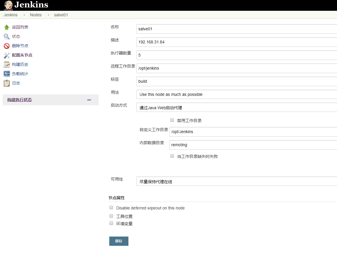Screen dimensions: 337x254
Task: Toggle the 工具位置 checkbox
Action: point(111,216)
